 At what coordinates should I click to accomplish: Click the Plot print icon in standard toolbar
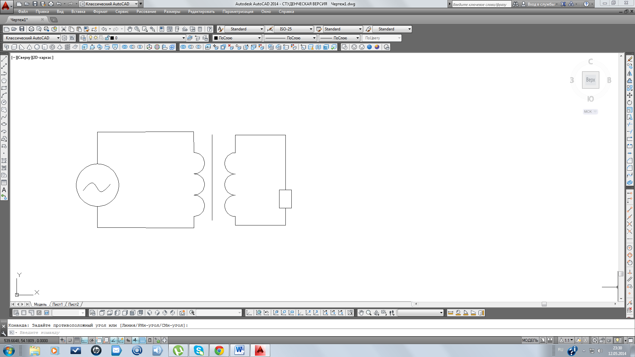pyautogui.click(x=31, y=29)
